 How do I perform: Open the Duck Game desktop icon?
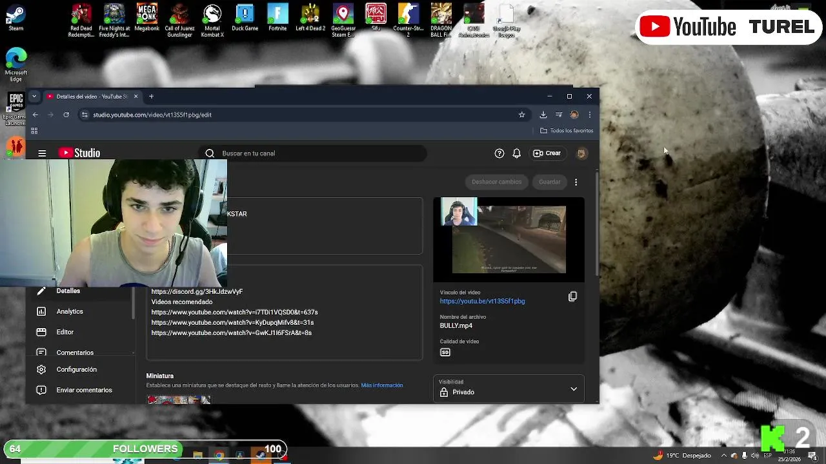coord(245,17)
